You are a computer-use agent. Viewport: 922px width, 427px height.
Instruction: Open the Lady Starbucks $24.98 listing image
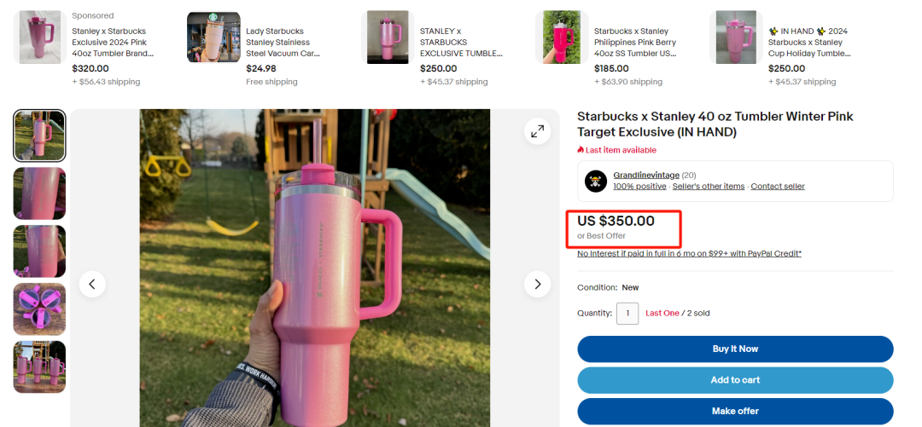pos(213,37)
